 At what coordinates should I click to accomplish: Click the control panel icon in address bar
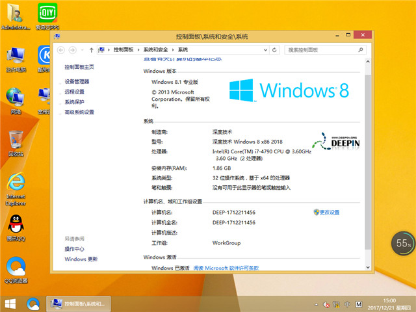[x=101, y=49]
